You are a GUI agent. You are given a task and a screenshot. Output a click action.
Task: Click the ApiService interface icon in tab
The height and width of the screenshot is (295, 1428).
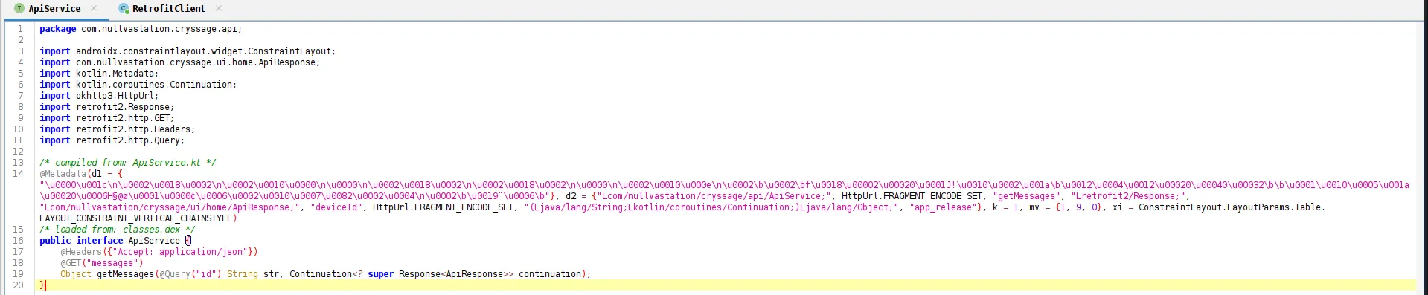19,8
